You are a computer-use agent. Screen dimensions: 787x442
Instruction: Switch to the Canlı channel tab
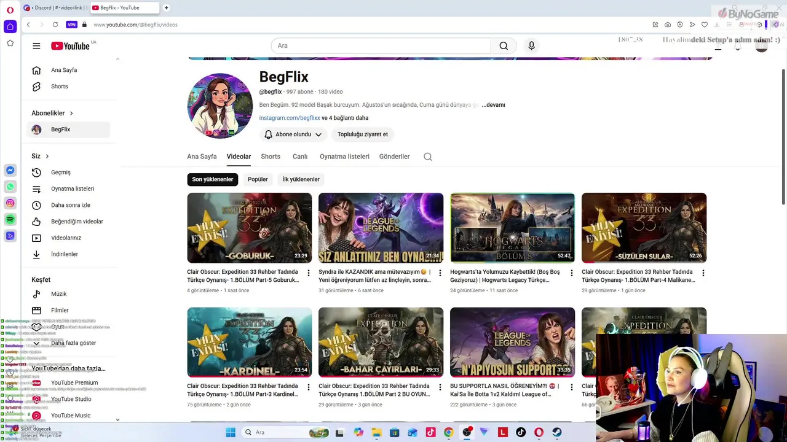pos(300,157)
